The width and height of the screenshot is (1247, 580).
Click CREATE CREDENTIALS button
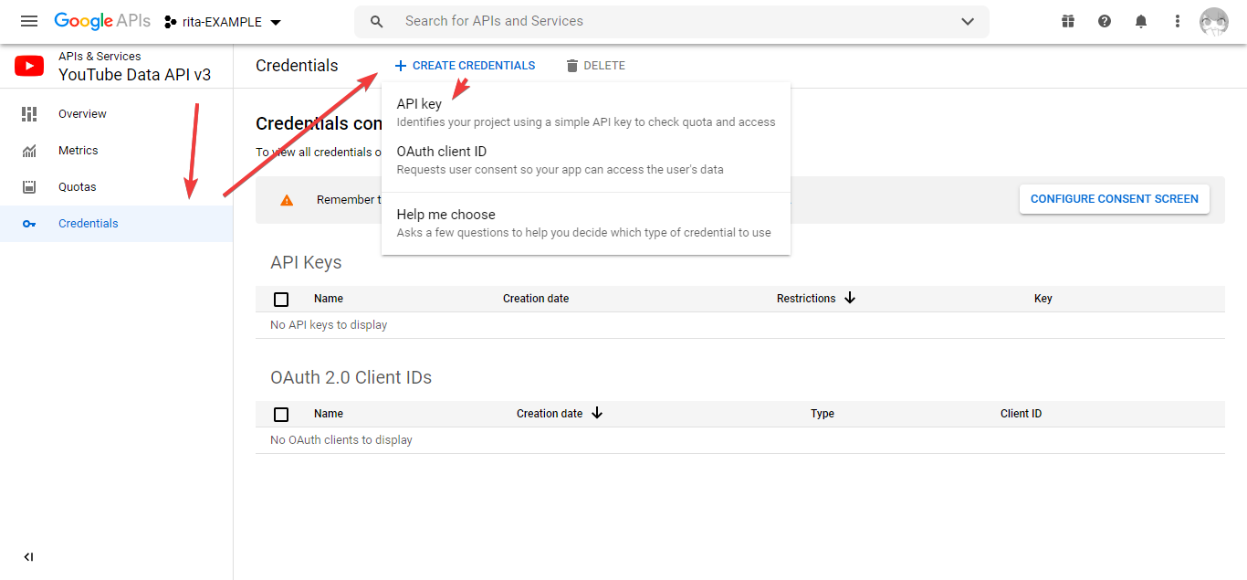pos(465,66)
